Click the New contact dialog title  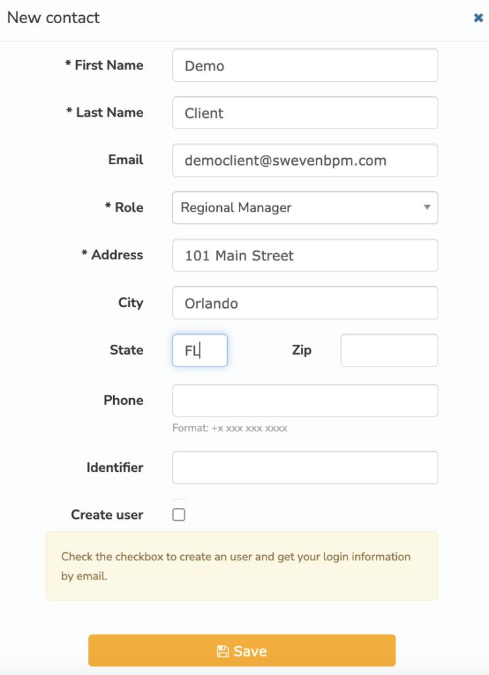tap(53, 18)
